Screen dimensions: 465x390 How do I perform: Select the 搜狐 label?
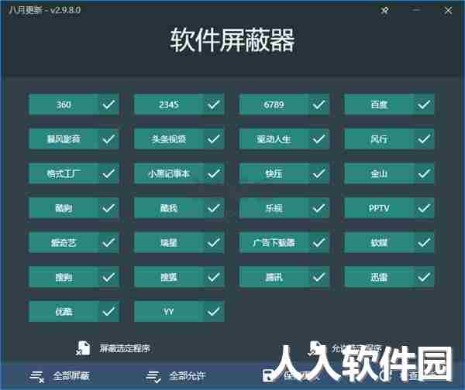(168, 277)
